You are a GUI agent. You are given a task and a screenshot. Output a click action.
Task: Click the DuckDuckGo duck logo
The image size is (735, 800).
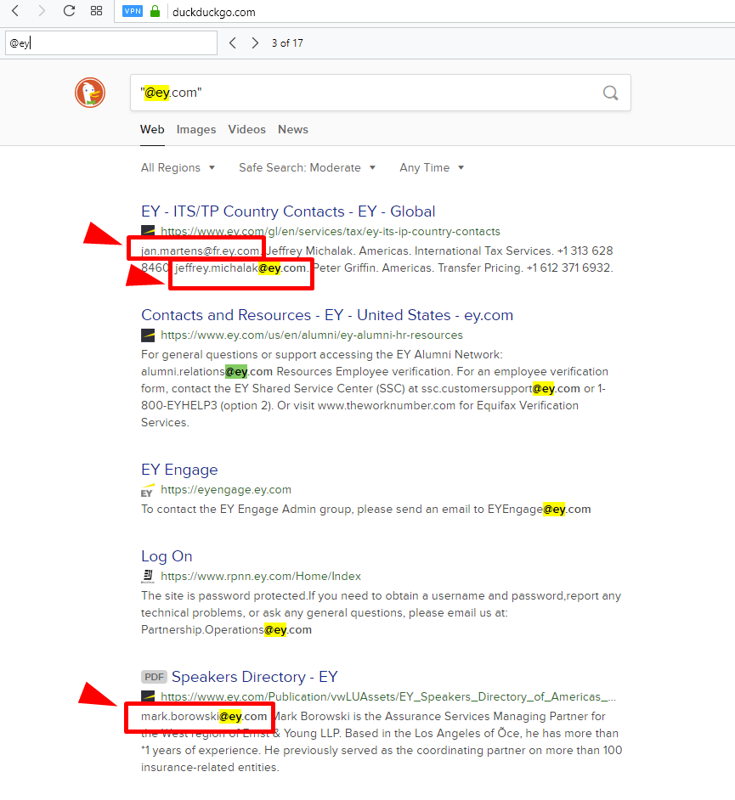point(89,93)
